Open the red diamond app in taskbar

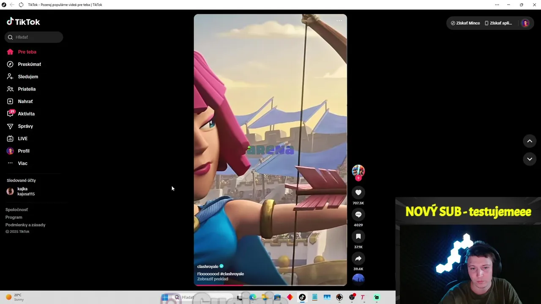[x=290, y=297]
